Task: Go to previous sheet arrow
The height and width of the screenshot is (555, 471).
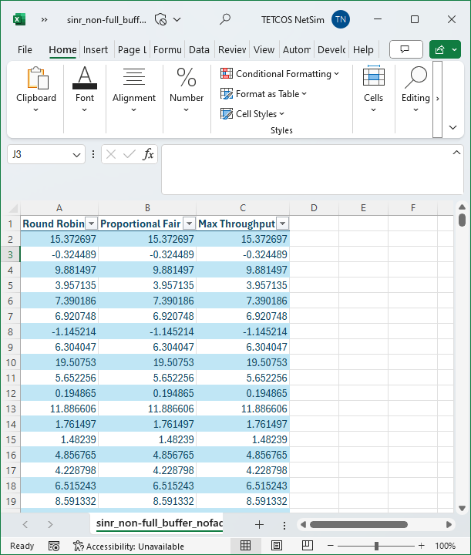Action: point(25,525)
